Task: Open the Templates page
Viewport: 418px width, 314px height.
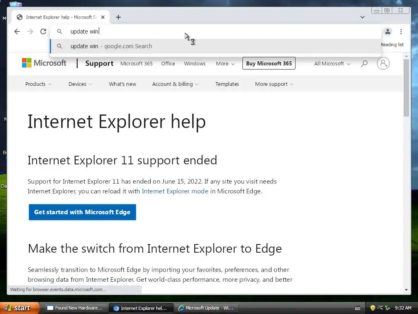Action: coord(227,84)
